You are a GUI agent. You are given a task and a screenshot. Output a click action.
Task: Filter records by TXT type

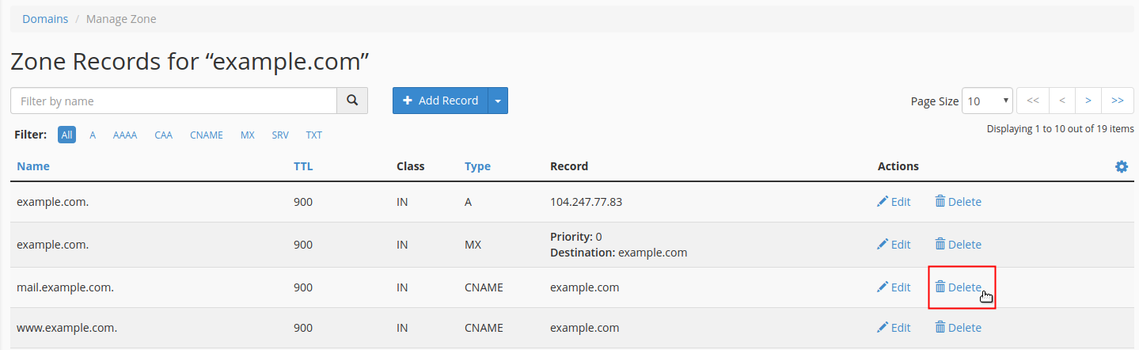(x=314, y=135)
